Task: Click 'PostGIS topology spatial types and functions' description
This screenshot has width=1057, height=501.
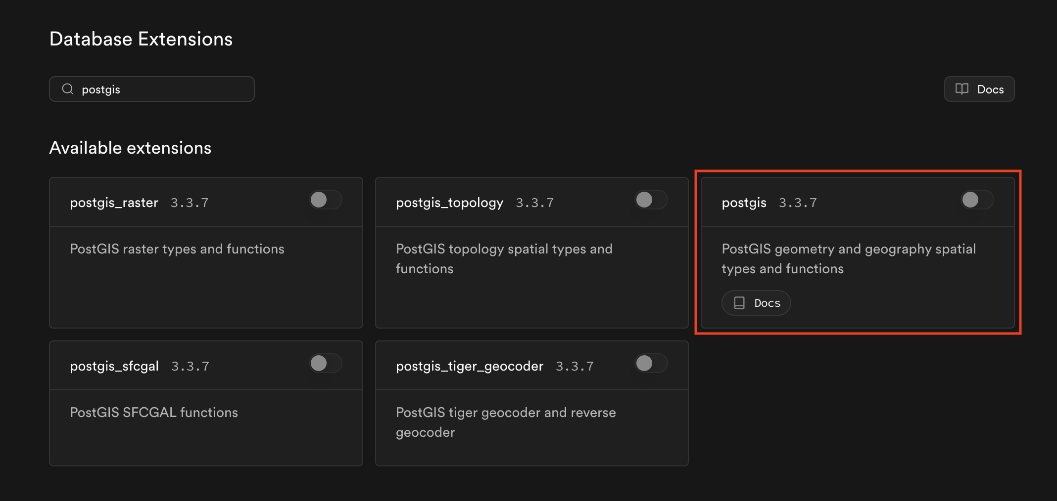Action: 504,259
